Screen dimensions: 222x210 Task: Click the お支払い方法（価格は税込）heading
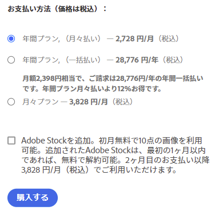pos(57,9)
